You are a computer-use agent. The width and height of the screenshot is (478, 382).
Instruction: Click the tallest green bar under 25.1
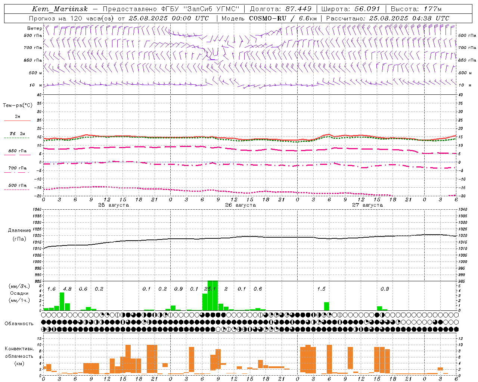tap(212, 295)
